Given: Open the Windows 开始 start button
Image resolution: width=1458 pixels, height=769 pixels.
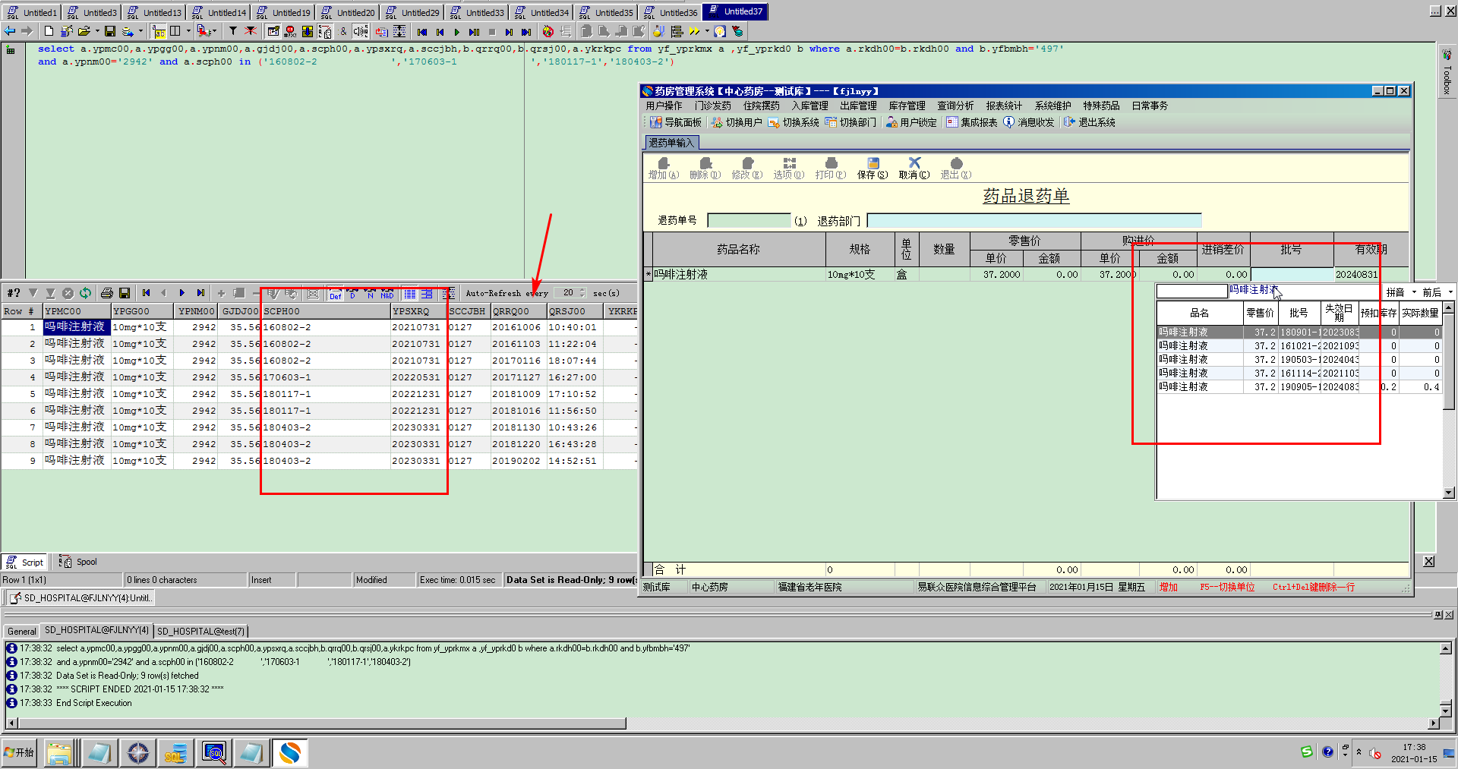Looking at the screenshot, I should pyautogui.click(x=19, y=752).
